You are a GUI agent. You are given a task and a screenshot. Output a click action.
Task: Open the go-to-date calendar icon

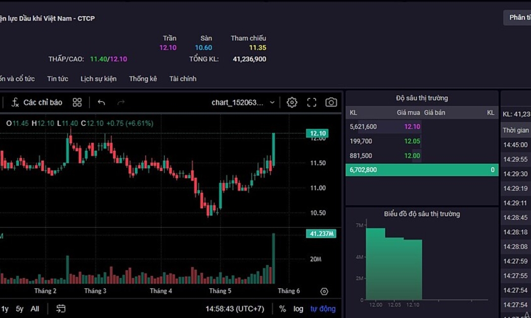coord(61,308)
